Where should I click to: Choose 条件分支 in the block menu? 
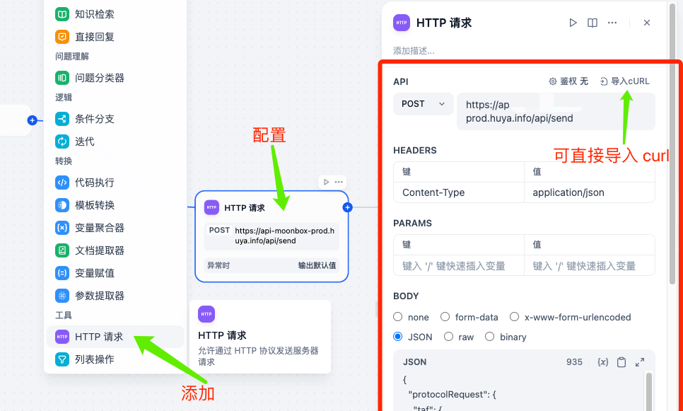pyautogui.click(x=94, y=119)
